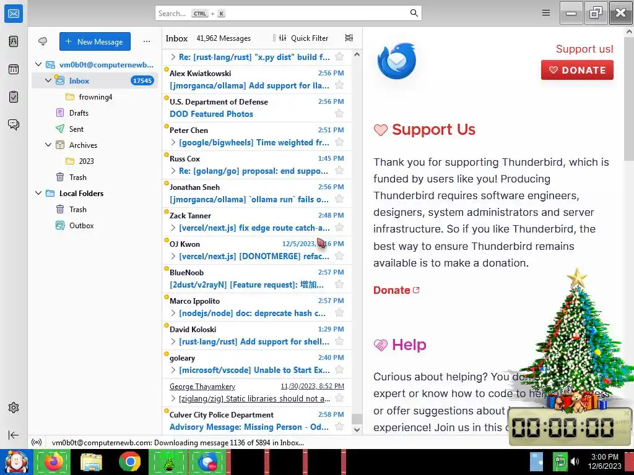Image resolution: width=634 pixels, height=475 pixels.
Task: Star the Zack Tanner message
Action: pos(339,228)
